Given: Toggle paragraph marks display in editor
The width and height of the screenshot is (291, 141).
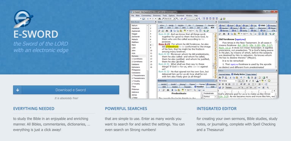Looking at the screenshot, I should pyautogui.click(x=267, y=77).
